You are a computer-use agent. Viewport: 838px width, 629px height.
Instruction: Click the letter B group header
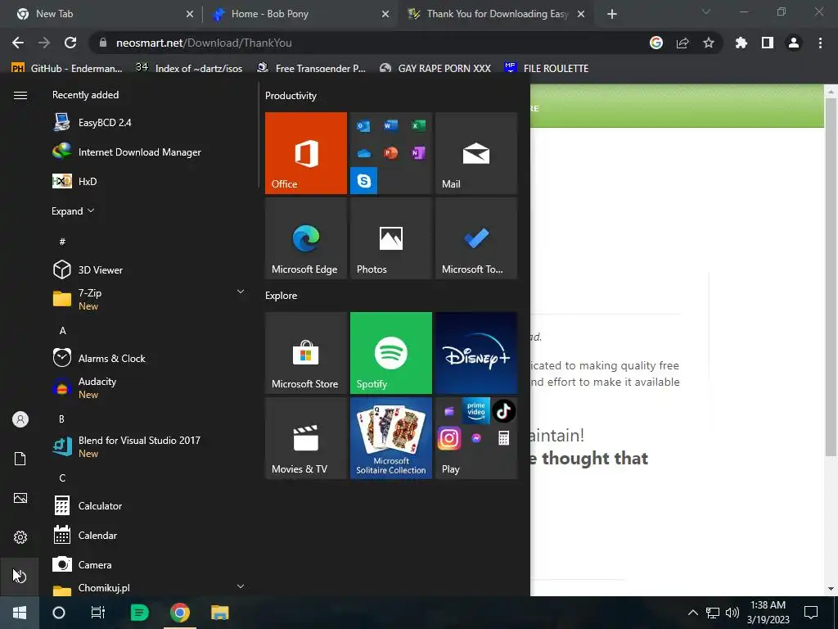(x=62, y=419)
